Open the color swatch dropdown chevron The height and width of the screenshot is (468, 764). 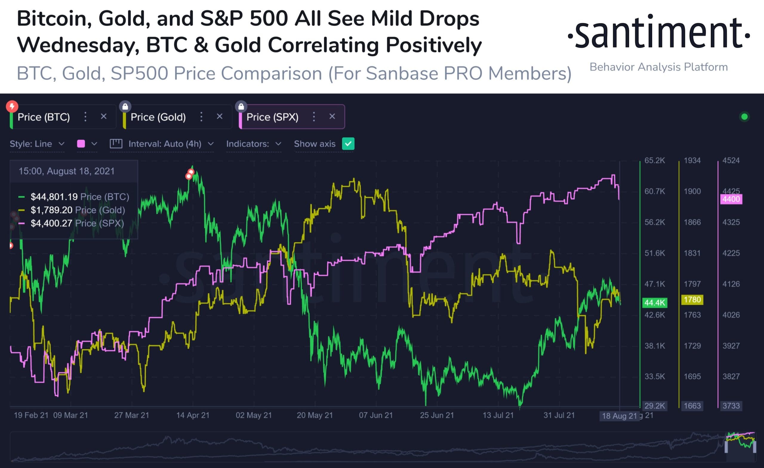(x=95, y=144)
